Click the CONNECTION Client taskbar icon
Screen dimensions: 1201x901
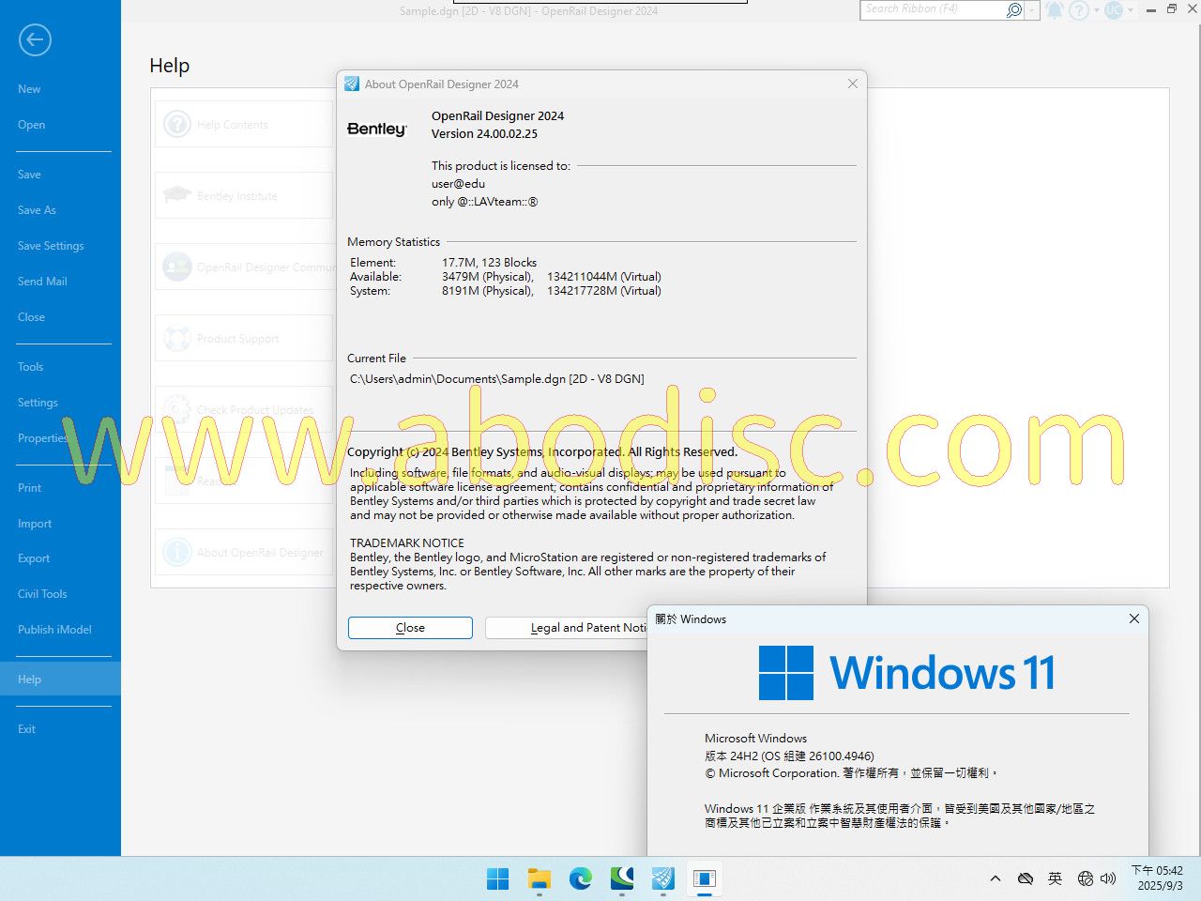622,878
